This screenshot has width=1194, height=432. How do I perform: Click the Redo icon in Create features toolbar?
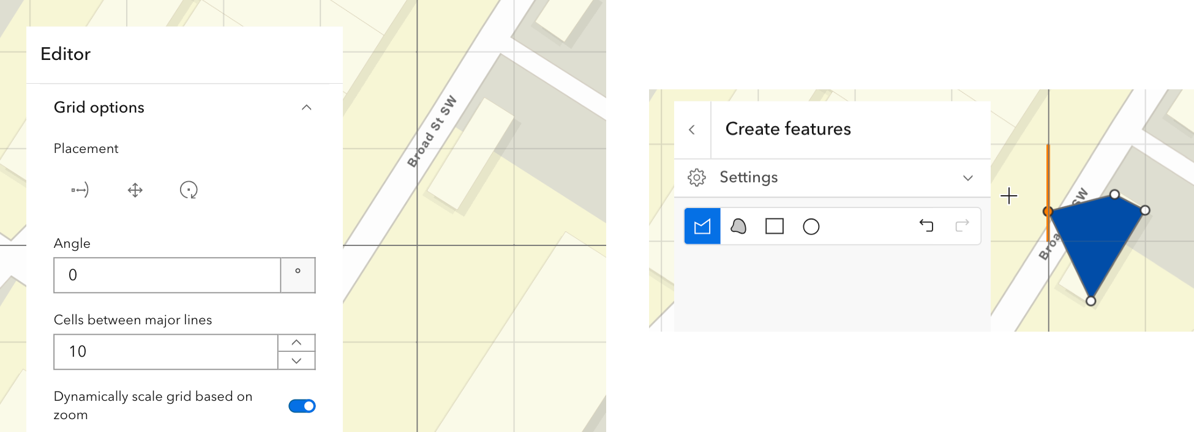coord(961,226)
